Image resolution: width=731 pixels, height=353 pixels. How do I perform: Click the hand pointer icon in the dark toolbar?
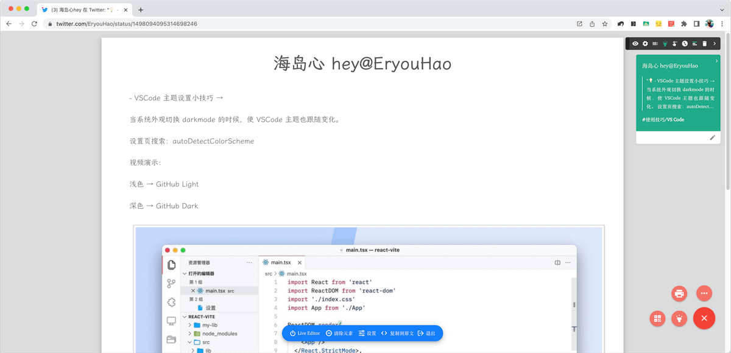pyautogui.click(x=675, y=44)
